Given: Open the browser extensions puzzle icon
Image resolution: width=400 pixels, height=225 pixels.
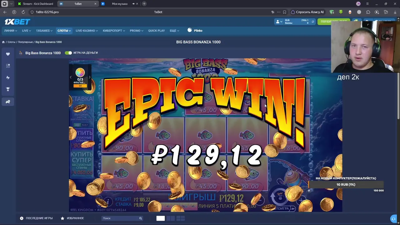Looking at the screenshot, I should (368, 12).
